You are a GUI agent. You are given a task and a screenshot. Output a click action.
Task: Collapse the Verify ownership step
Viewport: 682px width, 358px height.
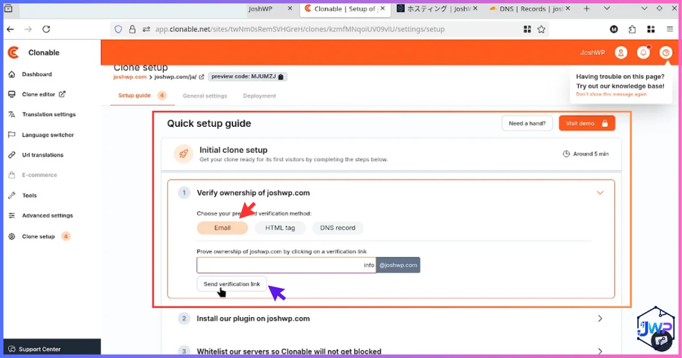pos(600,193)
